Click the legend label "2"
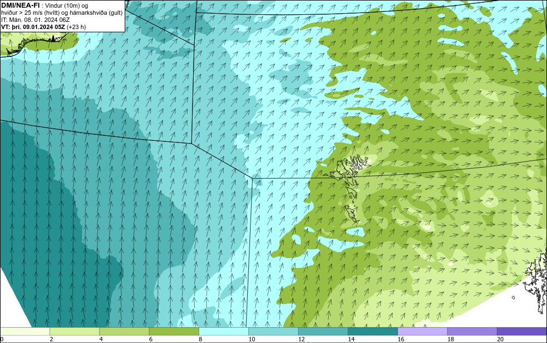Screen dimensions: 547x343 (x=51, y=339)
